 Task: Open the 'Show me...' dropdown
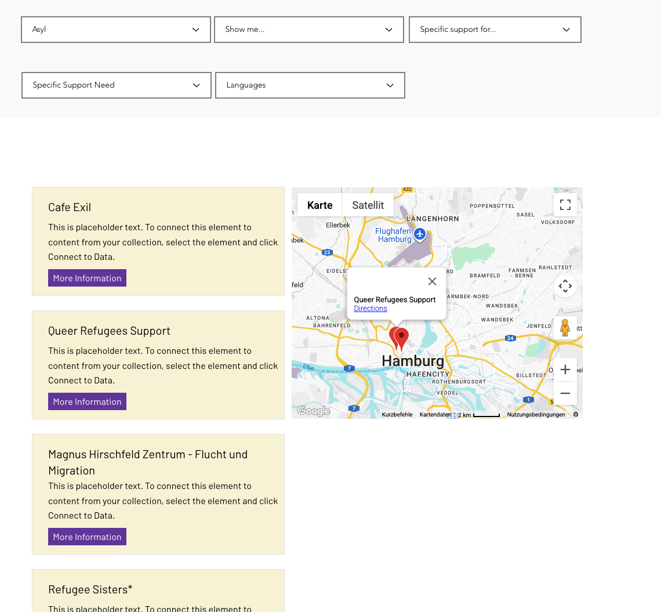point(309,30)
